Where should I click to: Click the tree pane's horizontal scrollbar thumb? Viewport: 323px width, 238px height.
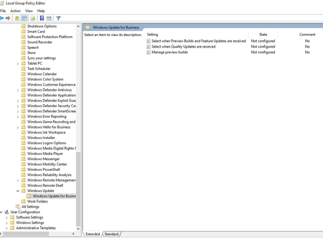pos(26,234)
